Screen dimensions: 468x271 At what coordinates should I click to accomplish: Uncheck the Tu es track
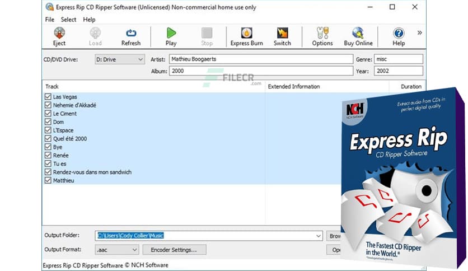click(x=48, y=163)
